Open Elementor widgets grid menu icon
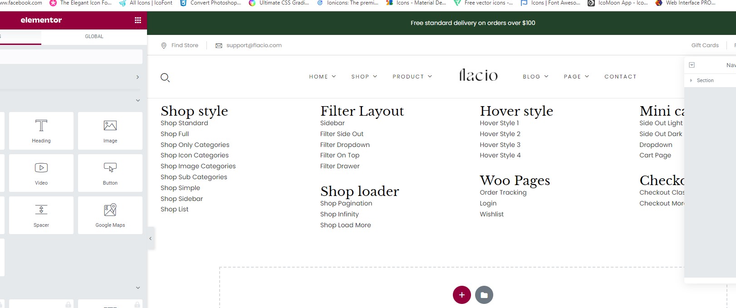This screenshot has width=736, height=308. point(138,20)
